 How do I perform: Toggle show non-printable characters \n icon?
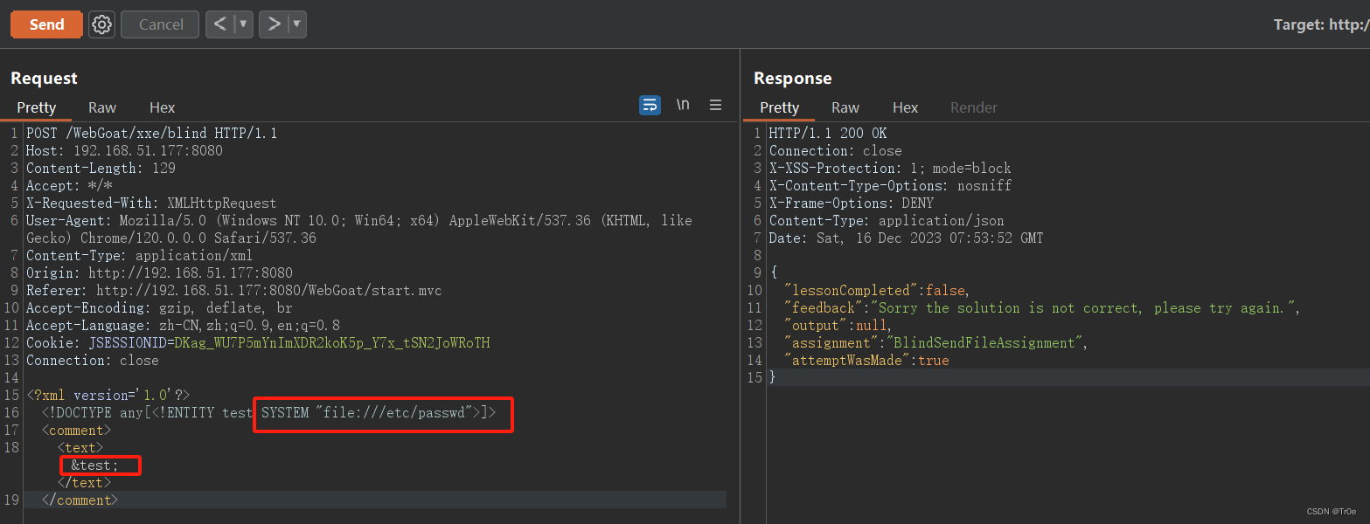click(683, 105)
